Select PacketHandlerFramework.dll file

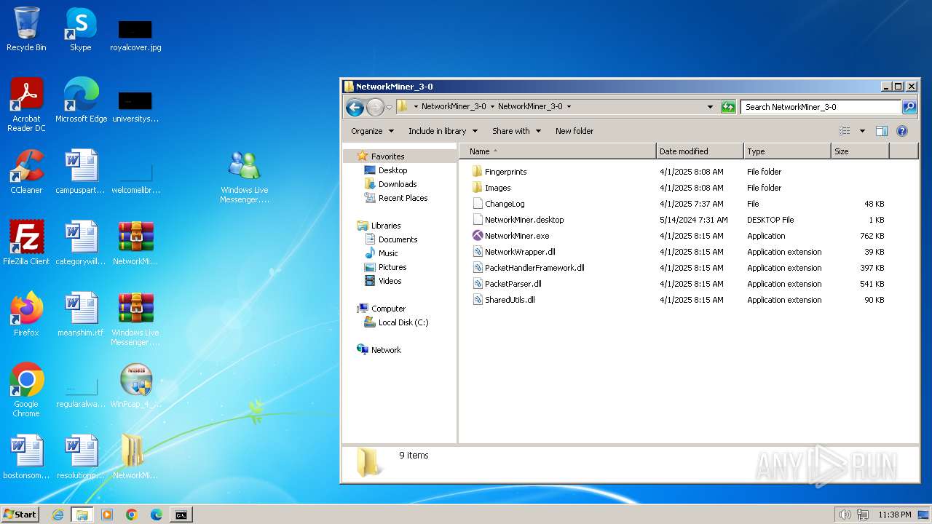pos(534,268)
